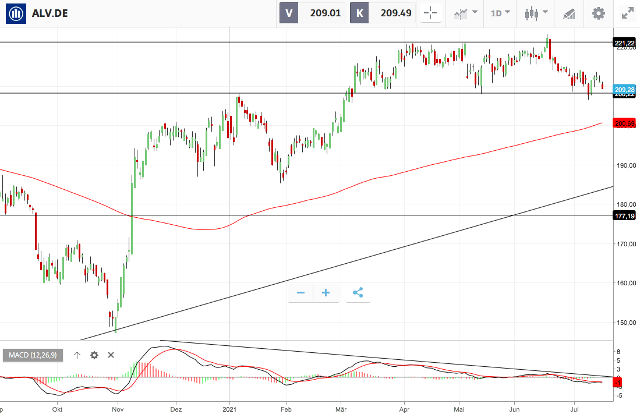Image resolution: width=640 pixels, height=414 pixels.
Task: Open chart settings gear
Action: 599,13
